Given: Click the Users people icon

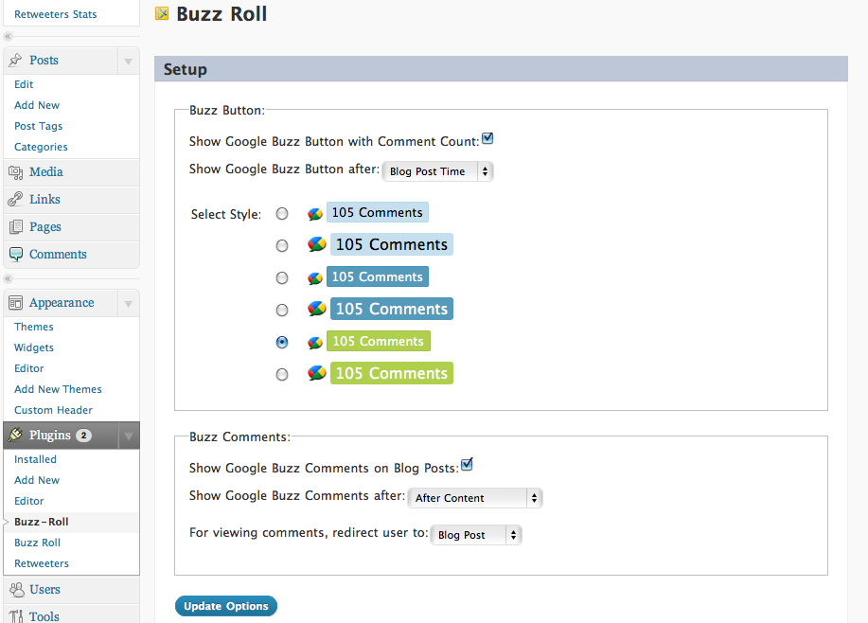Looking at the screenshot, I should click(17, 590).
